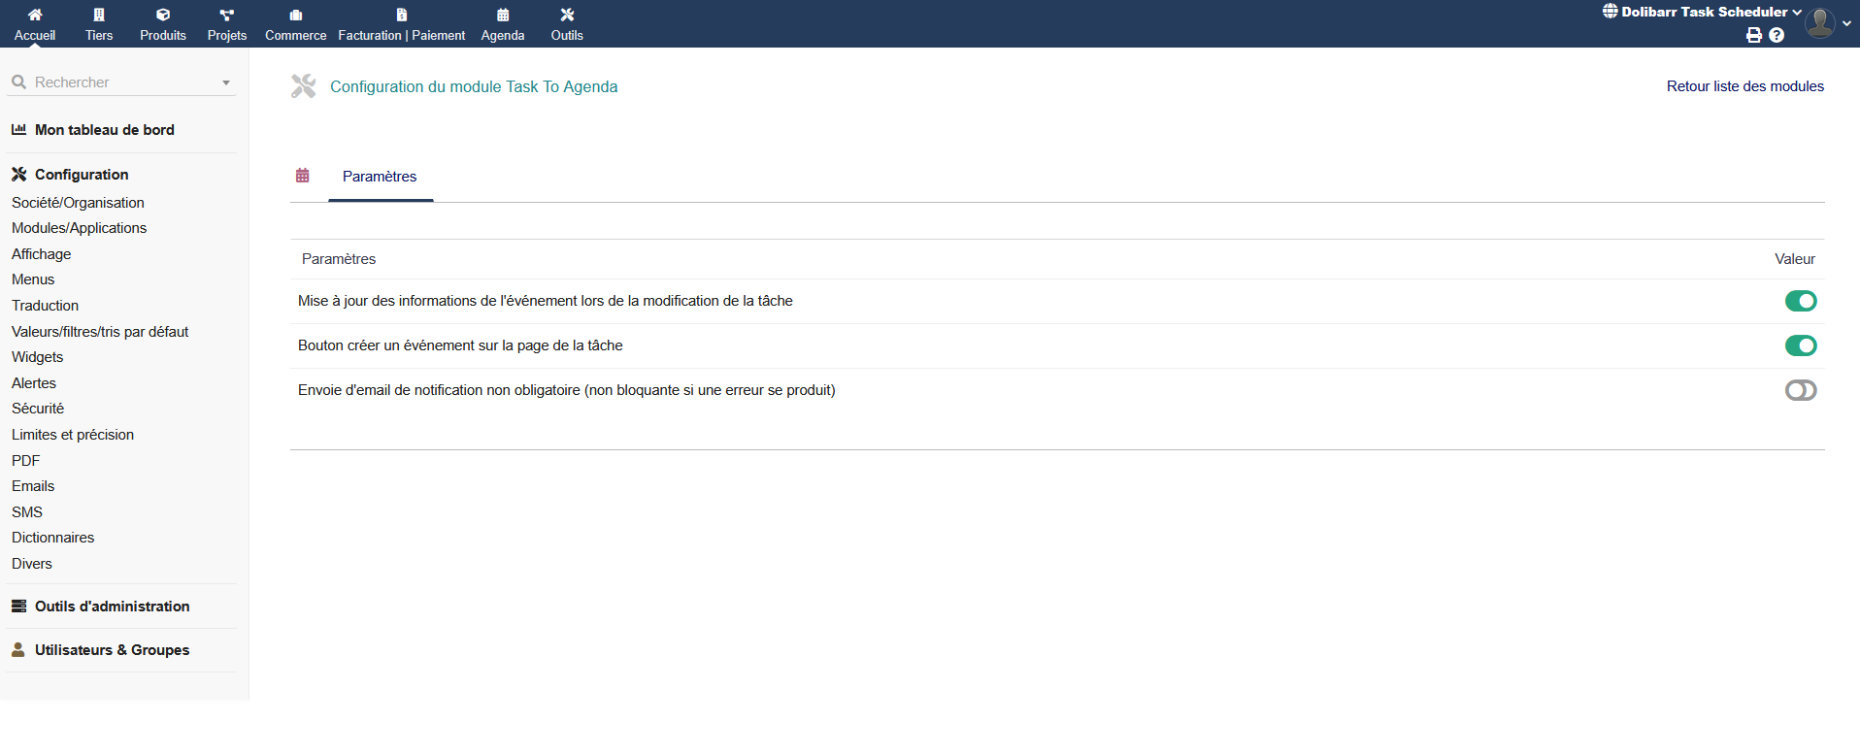Image resolution: width=1860 pixels, height=755 pixels.
Task: Open the Produits cube icon
Action: click(163, 15)
